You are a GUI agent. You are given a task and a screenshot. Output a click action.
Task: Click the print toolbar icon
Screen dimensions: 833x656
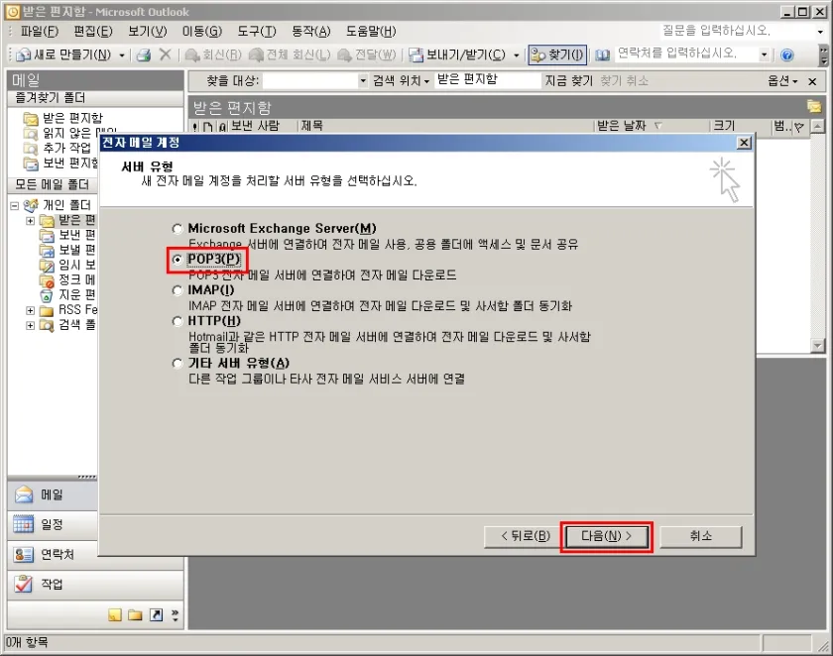(144, 55)
